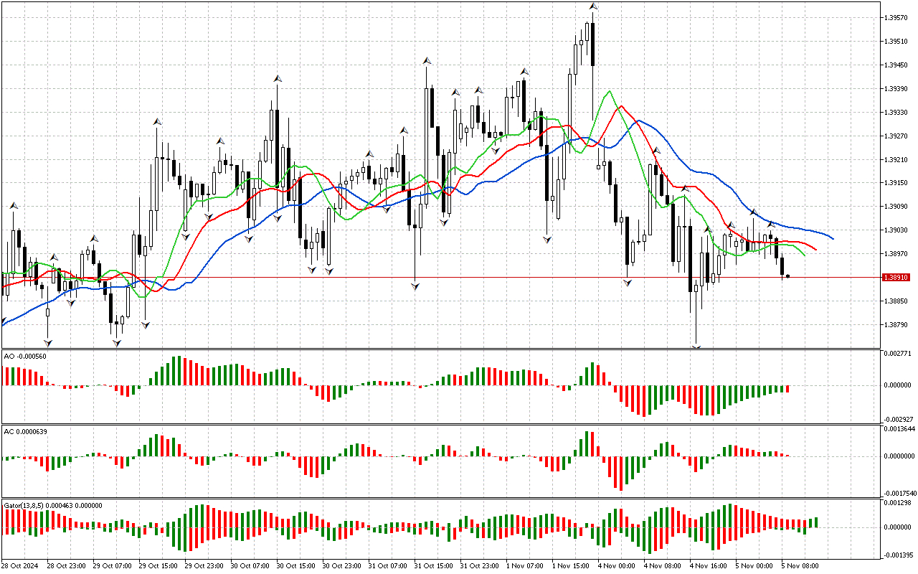Select the AC zero level 0.0000000
The width and height of the screenshot is (918, 574).
899,456
